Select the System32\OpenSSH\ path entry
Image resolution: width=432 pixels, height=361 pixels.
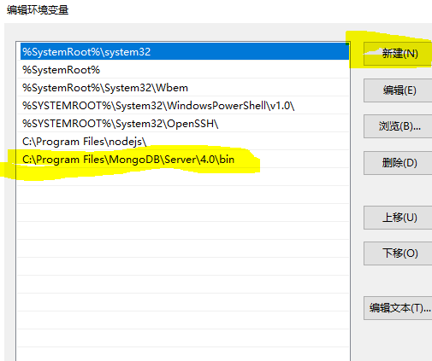tap(183, 123)
